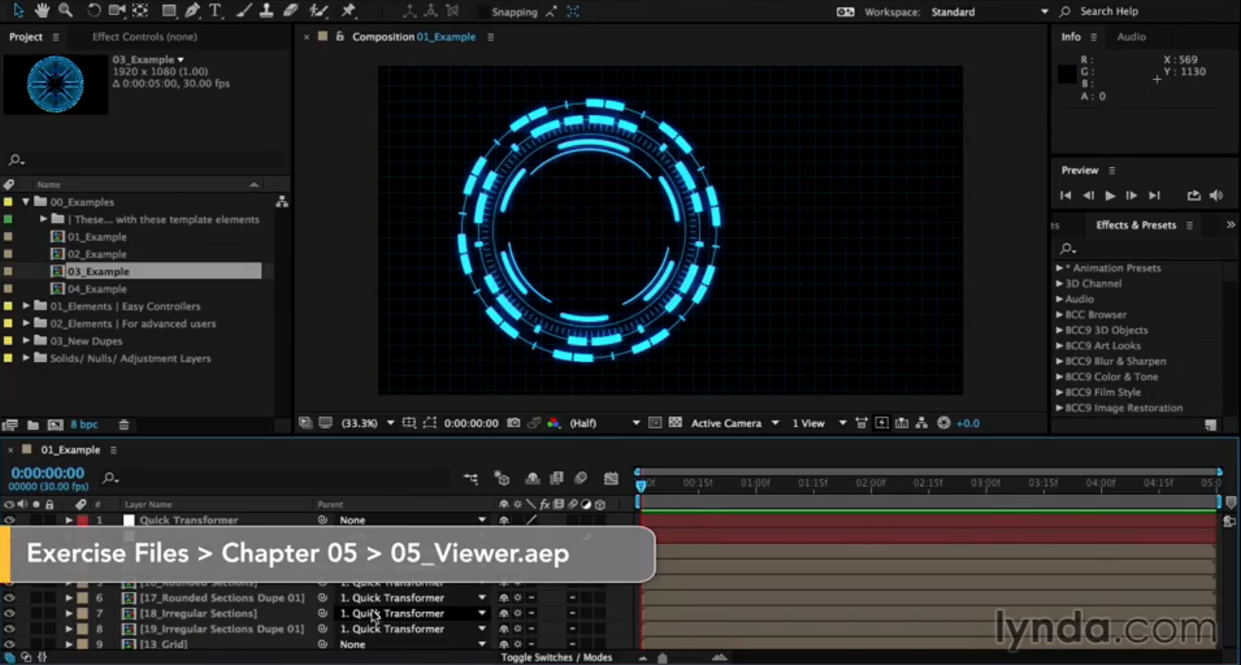Open the Half resolution dropdown
Screen dimensions: 1241x665
604,423
